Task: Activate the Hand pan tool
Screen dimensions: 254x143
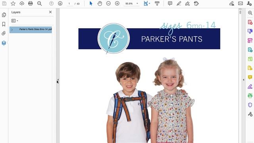Action: coord(100,4)
